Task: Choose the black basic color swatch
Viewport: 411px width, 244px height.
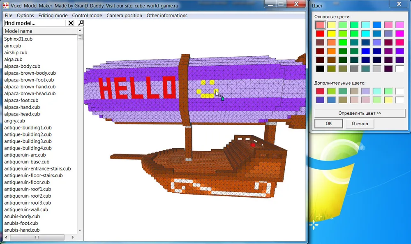Action: tap(320, 69)
